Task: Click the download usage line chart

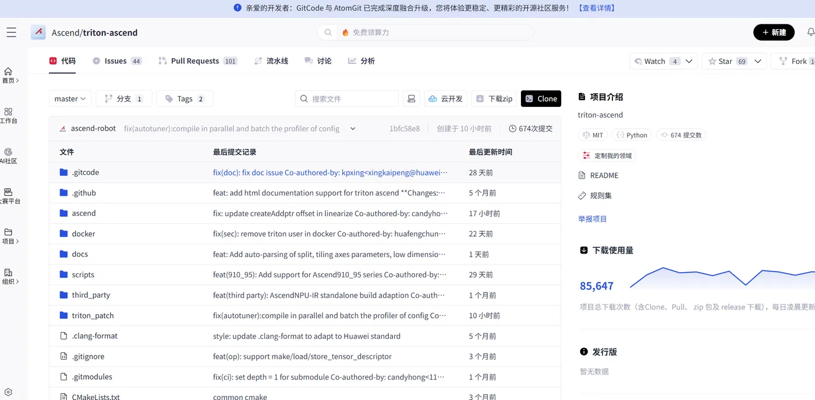Action: pyautogui.click(x=722, y=278)
